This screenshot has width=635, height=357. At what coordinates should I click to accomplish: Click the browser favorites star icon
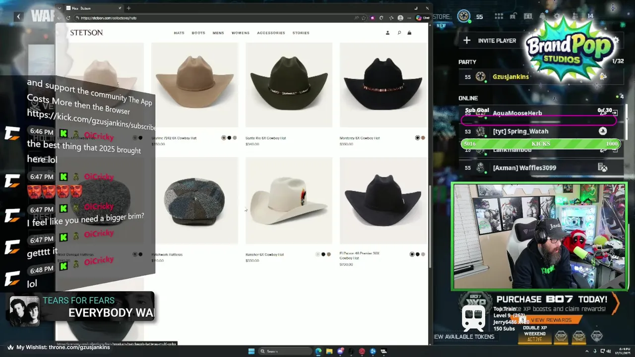tap(365, 18)
